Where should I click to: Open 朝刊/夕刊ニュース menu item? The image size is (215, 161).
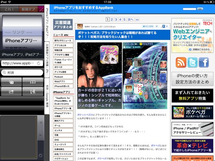point(63,41)
